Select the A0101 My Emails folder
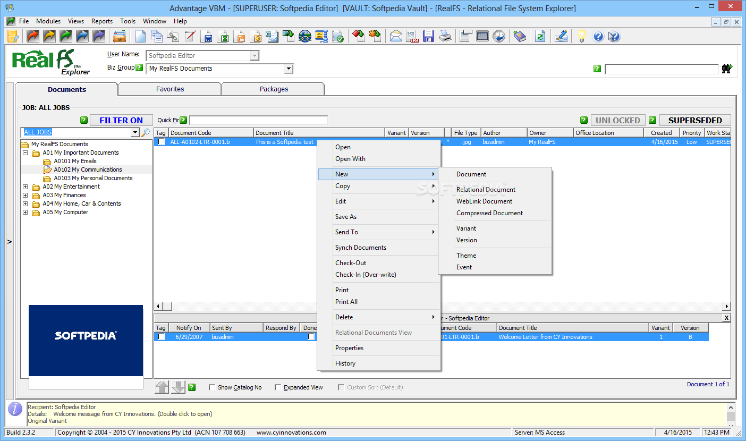This screenshot has height=441, width=746. click(75, 161)
